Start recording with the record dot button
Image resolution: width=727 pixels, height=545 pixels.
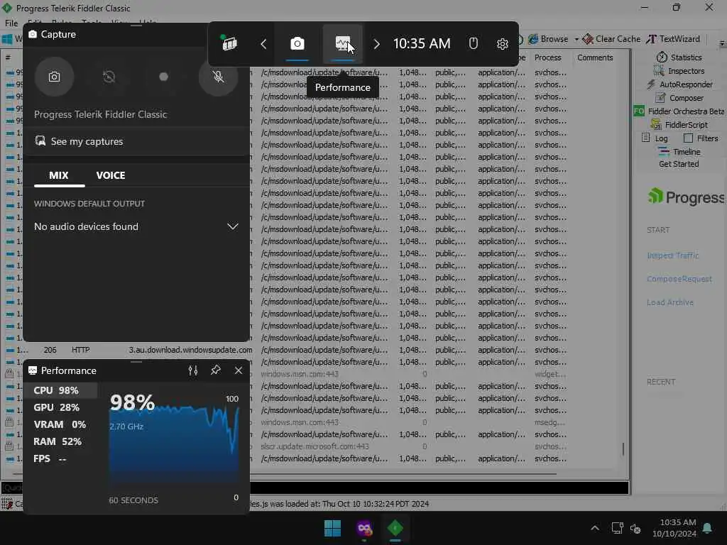click(x=163, y=77)
